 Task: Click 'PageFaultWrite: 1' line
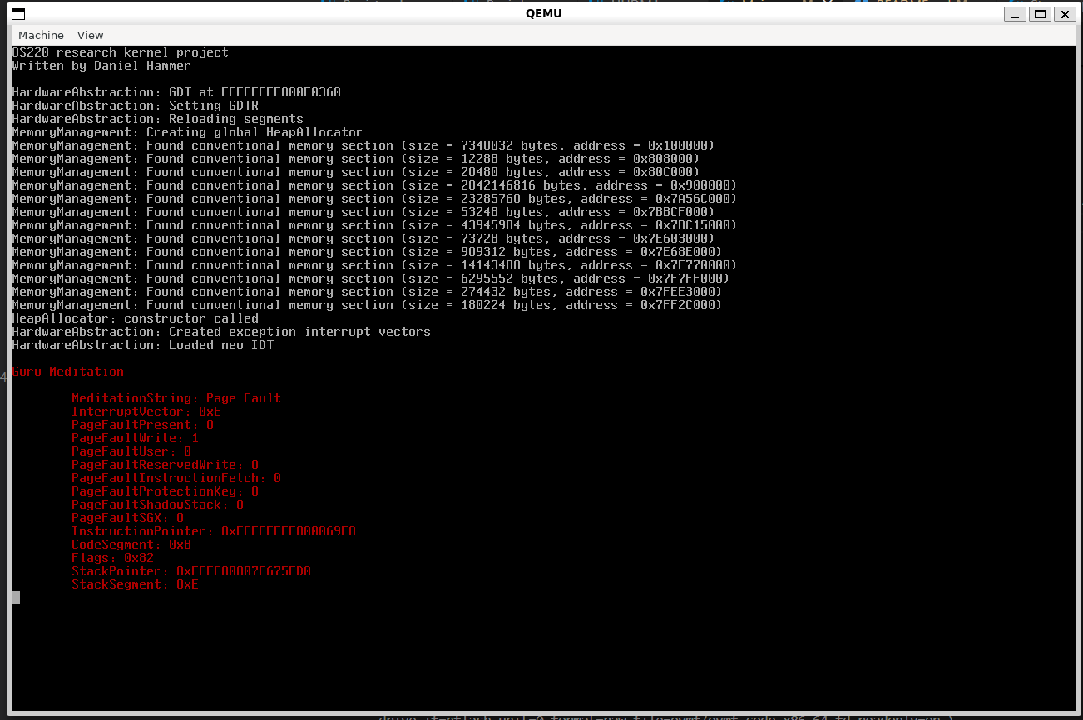135,438
